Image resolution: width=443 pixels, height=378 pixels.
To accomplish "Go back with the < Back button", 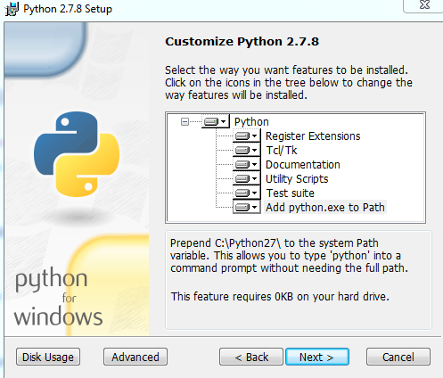I will pos(251,357).
